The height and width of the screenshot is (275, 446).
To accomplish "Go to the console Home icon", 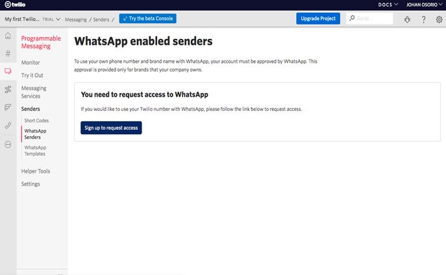I will (x=8, y=36).
